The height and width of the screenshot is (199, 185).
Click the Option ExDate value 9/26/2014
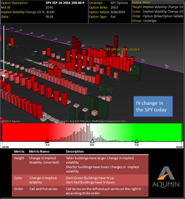118,12
